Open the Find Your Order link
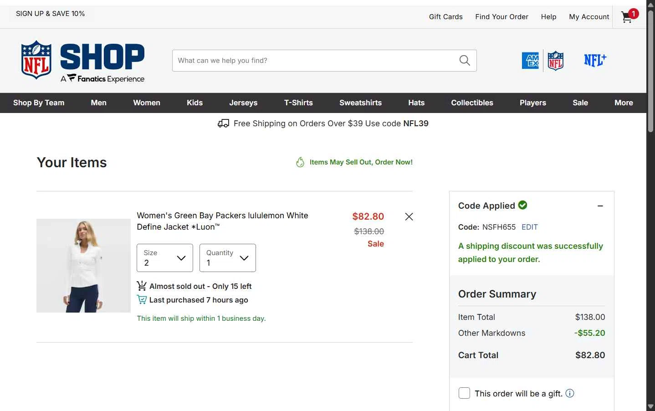Screen dimensions: 655x411 click(x=501, y=17)
